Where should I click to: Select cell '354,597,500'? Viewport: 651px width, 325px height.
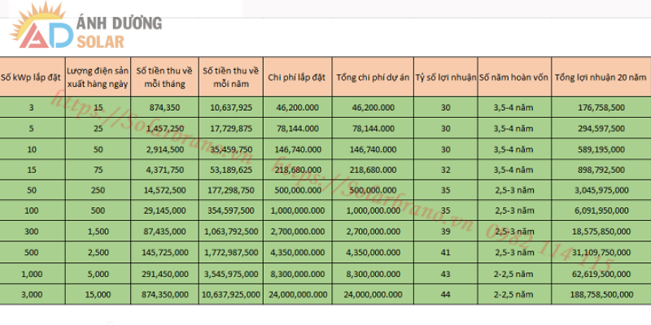point(231,210)
